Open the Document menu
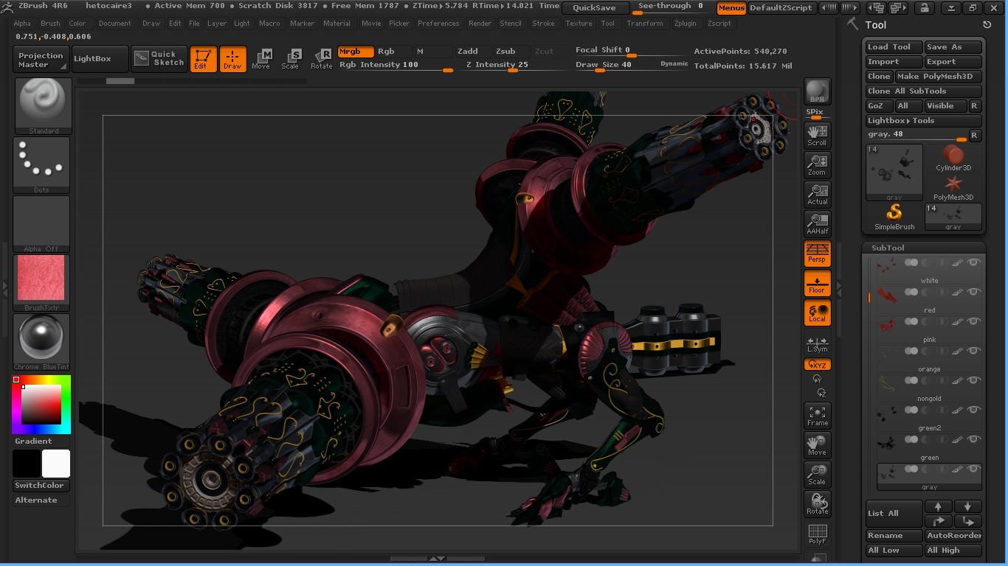 (x=115, y=24)
